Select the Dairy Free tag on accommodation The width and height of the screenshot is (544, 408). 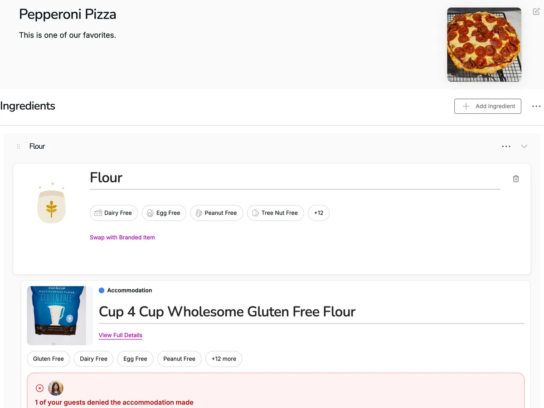(93, 359)
